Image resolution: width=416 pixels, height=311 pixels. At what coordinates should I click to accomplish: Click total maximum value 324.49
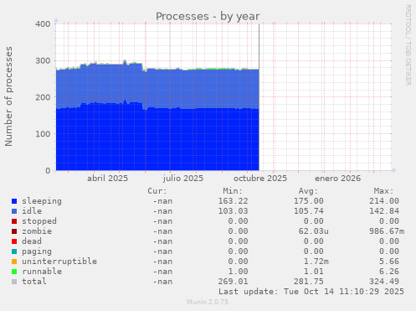click(384, 282)
